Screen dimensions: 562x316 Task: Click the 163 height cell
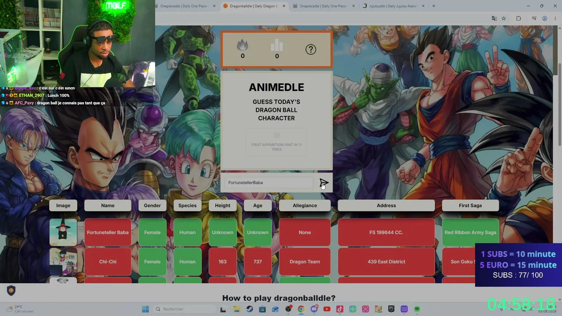(x=223, y=262)
